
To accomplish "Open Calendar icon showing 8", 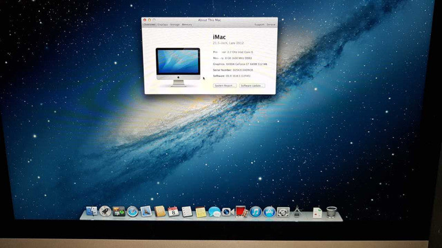I will [173, 212].
